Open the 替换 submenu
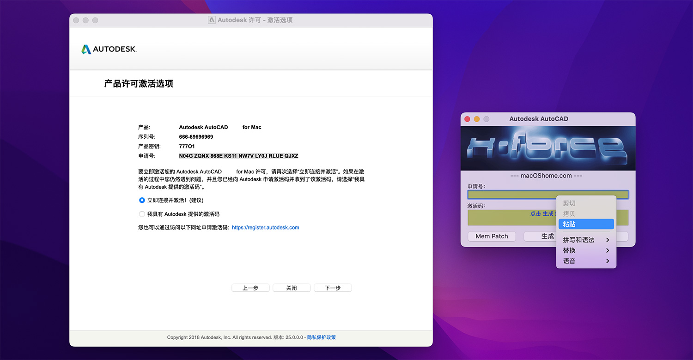Screen dimensions: 693x360 (586, 251)
